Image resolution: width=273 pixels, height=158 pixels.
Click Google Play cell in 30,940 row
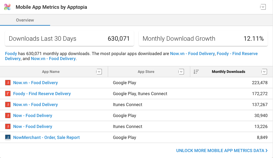pos(124,115)
